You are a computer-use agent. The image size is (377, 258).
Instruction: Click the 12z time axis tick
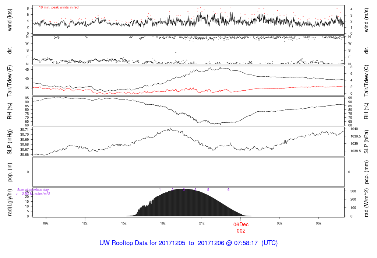point(85,223)
